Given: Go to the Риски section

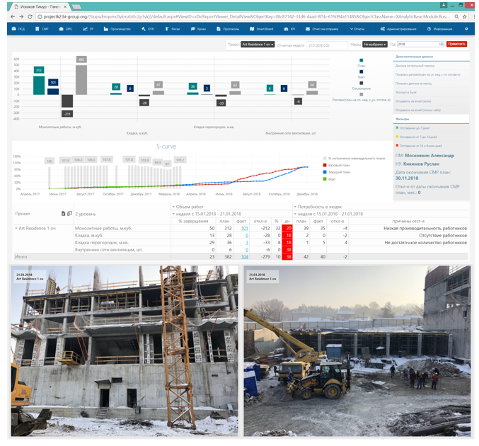Looking at the screenshot, I should (175, 29).
